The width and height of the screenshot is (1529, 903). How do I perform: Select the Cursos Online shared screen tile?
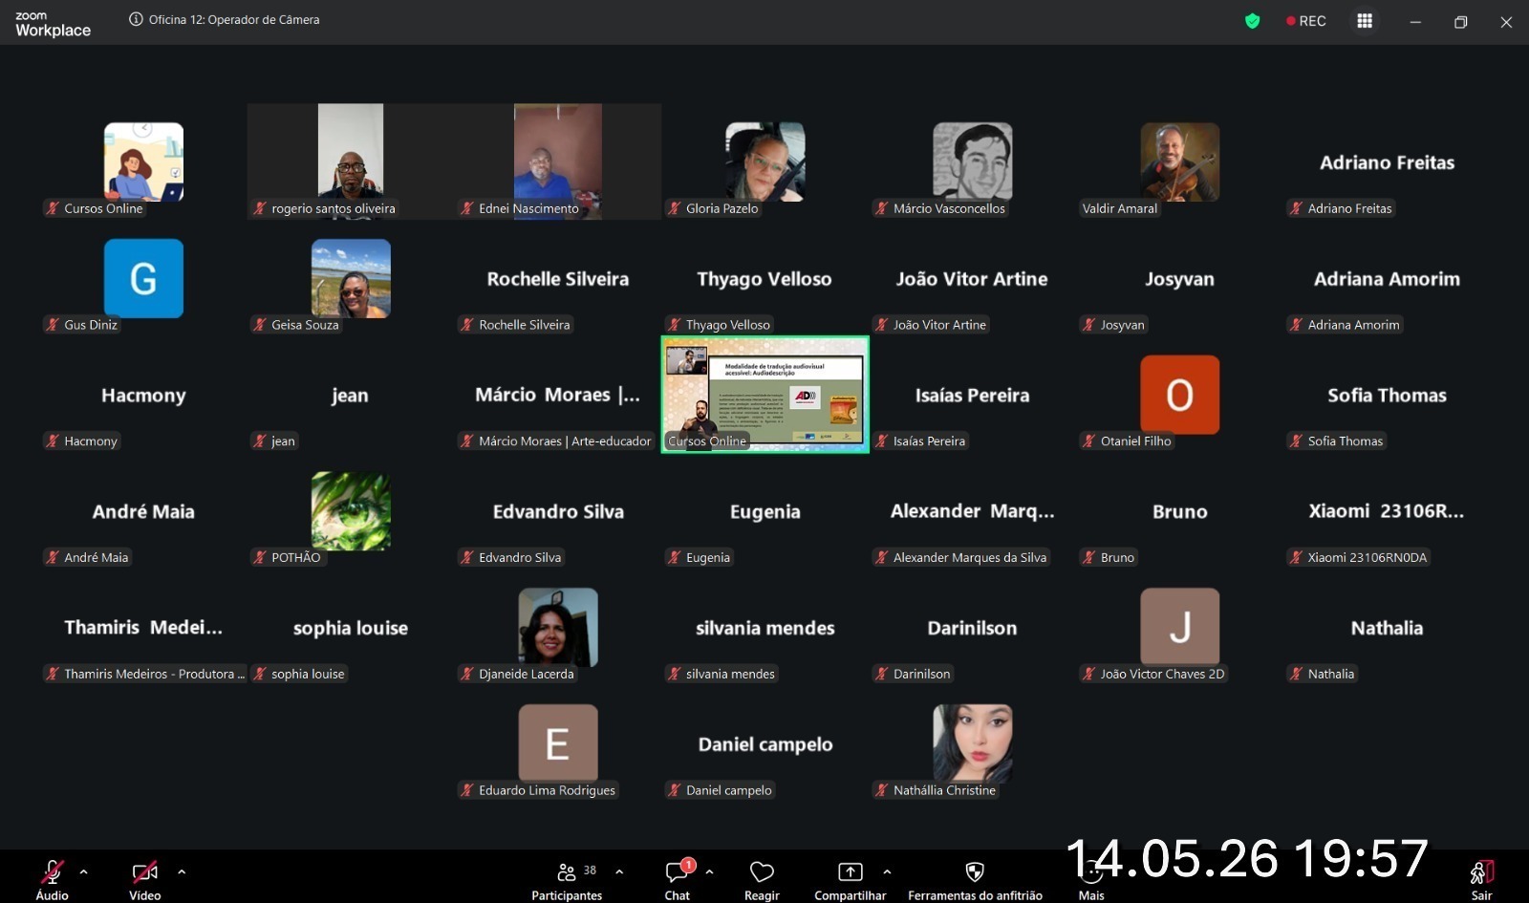(x=764, y=394)
